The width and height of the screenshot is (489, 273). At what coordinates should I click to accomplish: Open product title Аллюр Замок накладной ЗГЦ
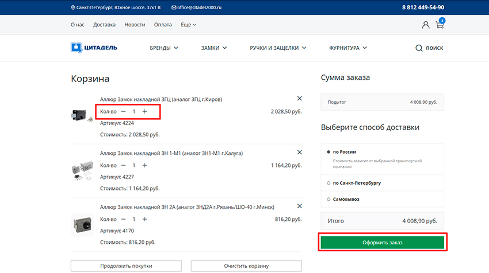(161, 99)
